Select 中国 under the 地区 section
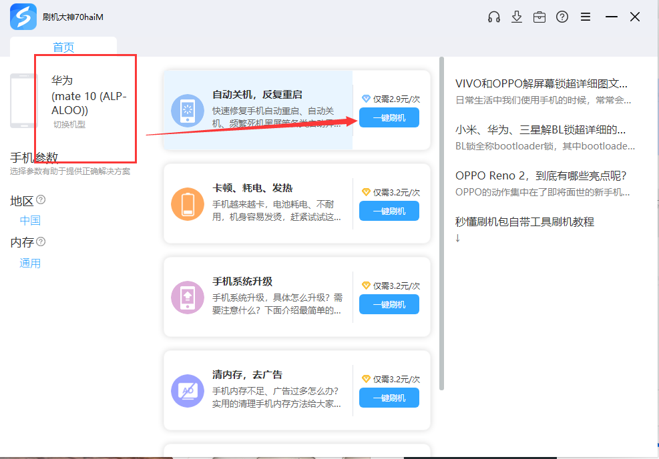 pyautogui.click(x=29, y=221)
